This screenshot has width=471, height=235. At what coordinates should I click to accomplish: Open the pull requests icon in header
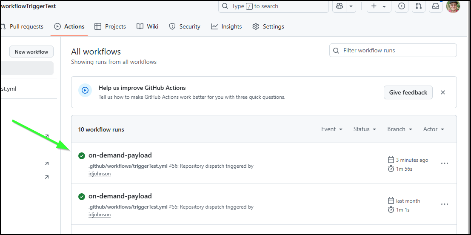pyautogui.click(x=419, y=6)
